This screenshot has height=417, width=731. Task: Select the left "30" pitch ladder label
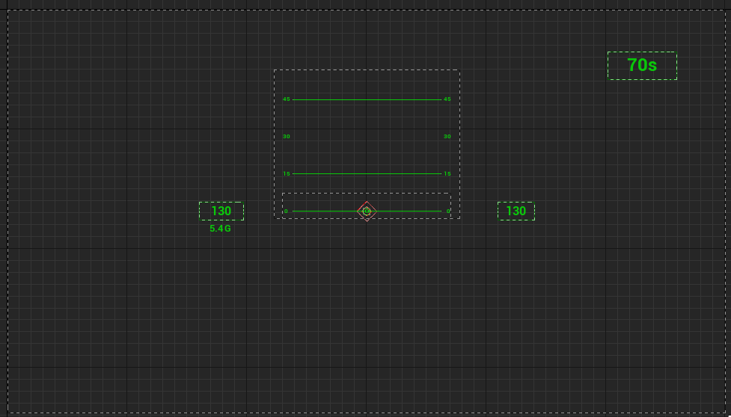point(287,136)
